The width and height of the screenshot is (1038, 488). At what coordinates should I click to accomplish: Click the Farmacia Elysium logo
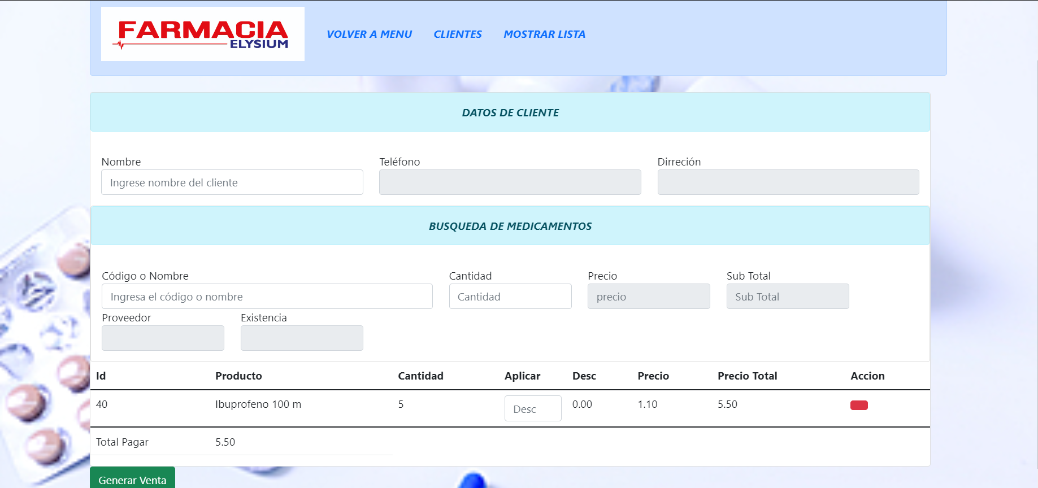(202, 34)
